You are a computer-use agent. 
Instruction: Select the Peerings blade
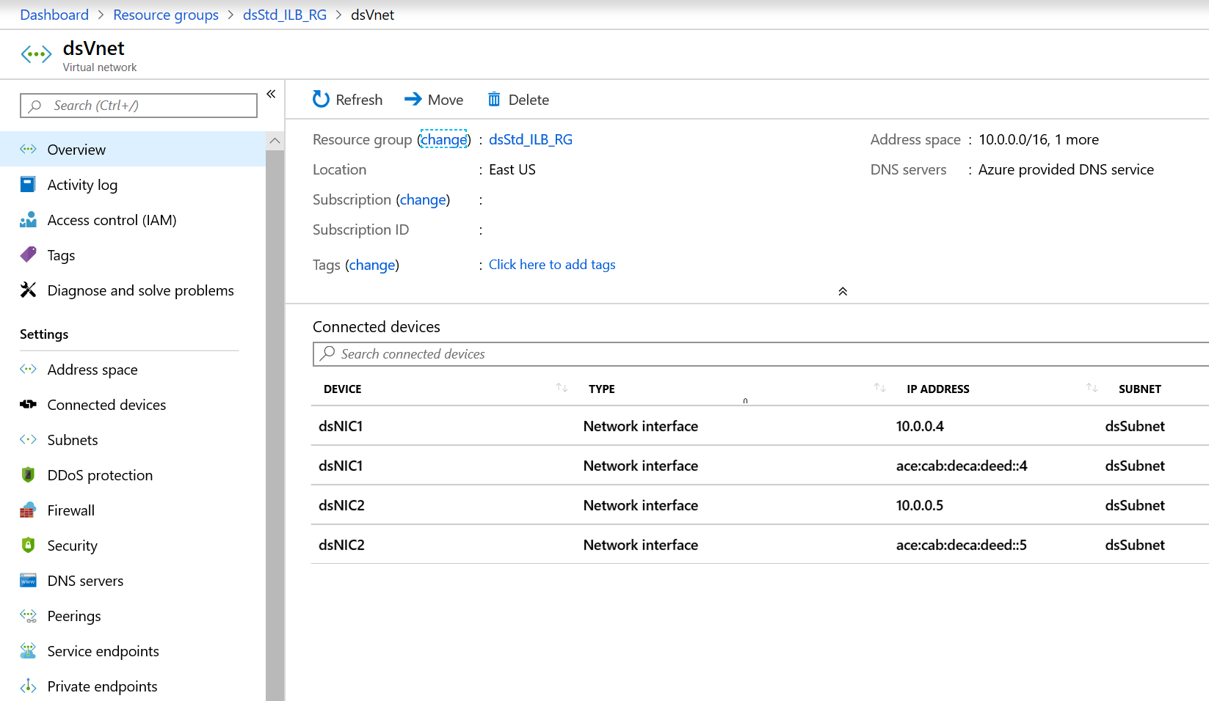[73, 615]
